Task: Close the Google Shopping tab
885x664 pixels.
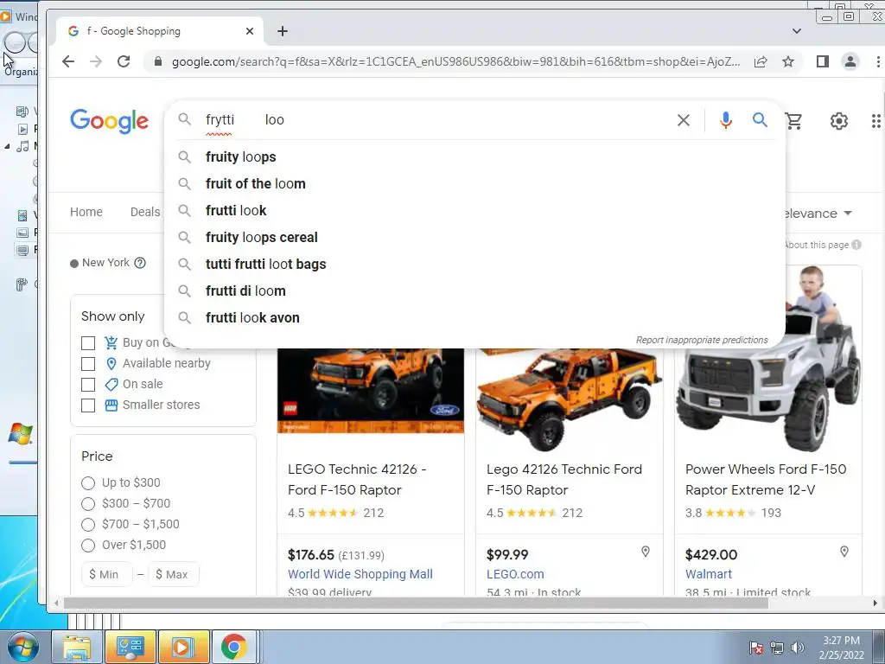Action: point(250,31)
